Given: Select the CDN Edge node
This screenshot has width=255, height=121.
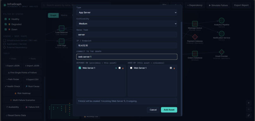Looking at the screenshot, I should tap(61, 41).
